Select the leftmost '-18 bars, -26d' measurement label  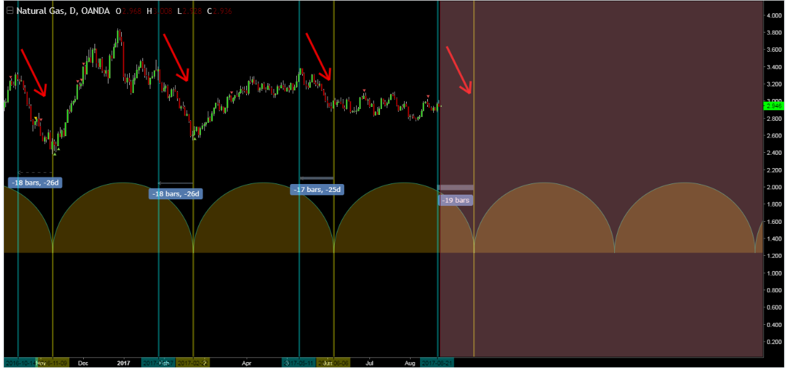[x=36, y=182]
